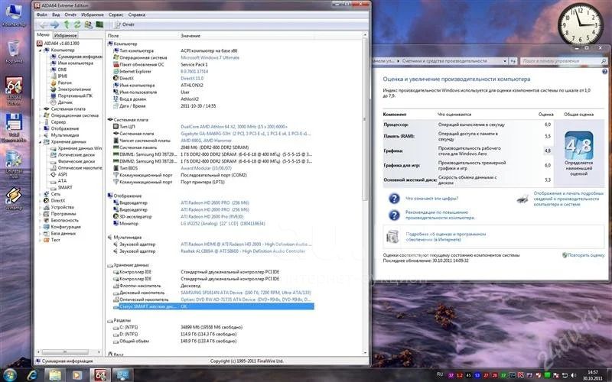The image size is (612, 382).
Task: Select the highlighted Статус SMART row
Action: coord(213,307)
